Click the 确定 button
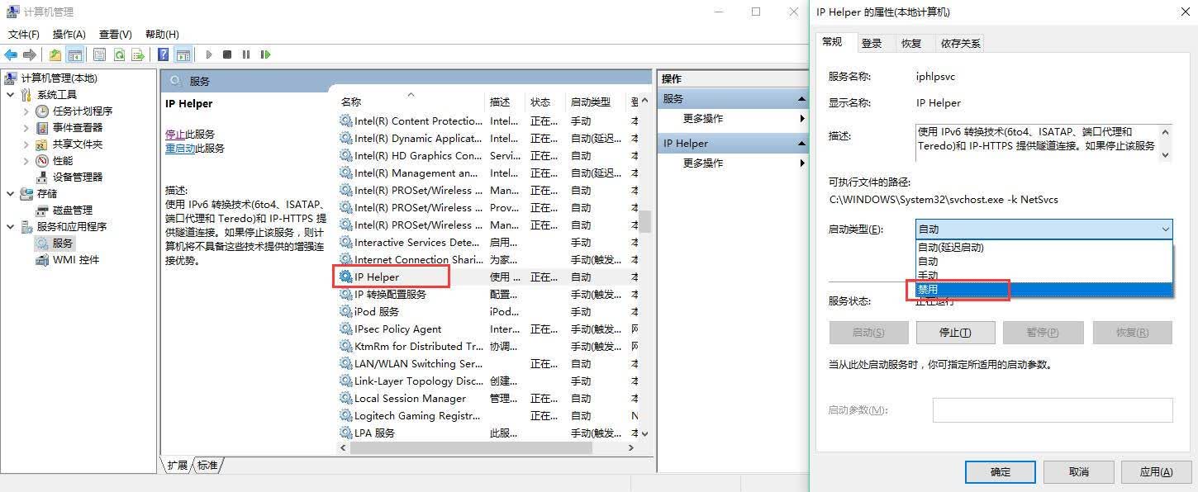This screenshot has height=492, width=1198. [x=1001, y=471]
